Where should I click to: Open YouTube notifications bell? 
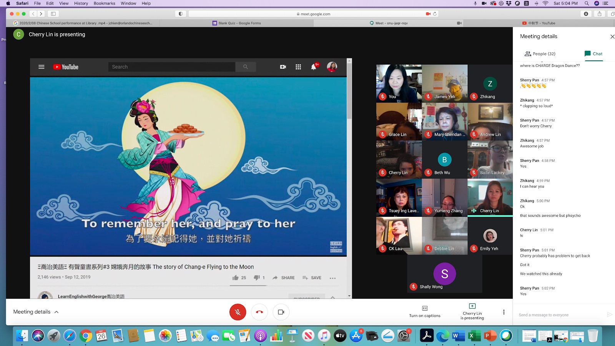(x=314, y=67)
